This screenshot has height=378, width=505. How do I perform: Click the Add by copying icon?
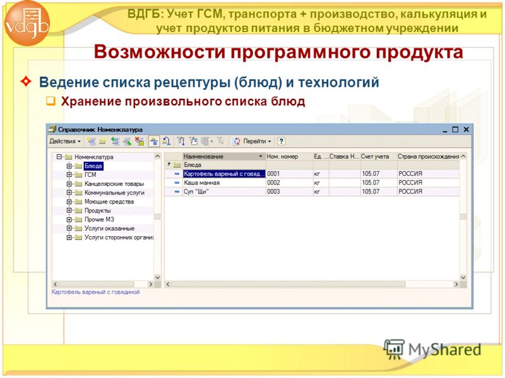[x=115, y=141]
